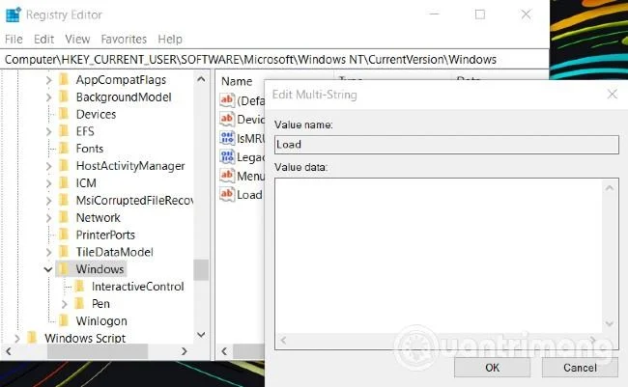Open the File menu
628x387 pixels.
pos(14,40)
